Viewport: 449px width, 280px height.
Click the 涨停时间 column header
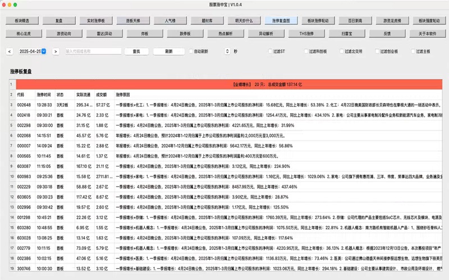coord(44,95)
